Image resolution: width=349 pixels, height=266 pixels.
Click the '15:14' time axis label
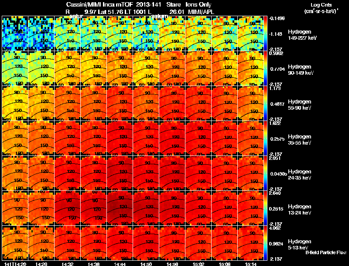251,264
